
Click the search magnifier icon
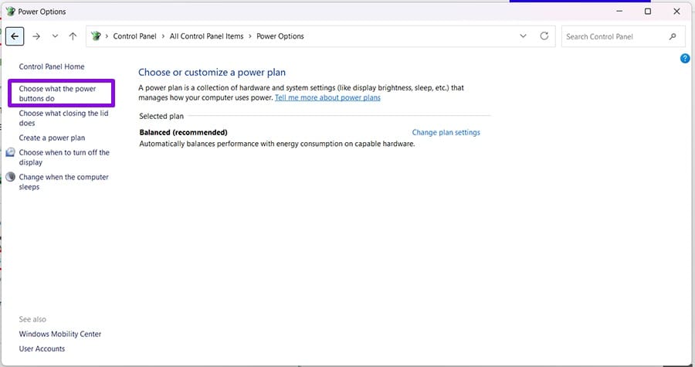pyautogui.click(x=673, y=36)
